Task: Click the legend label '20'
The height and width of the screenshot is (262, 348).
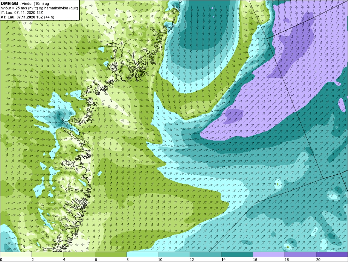Action: (x=318, y=260)
